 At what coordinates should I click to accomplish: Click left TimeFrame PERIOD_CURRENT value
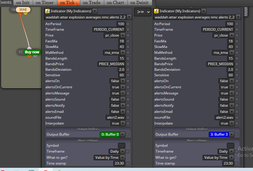pyautogui.click(x=109, y=30)
